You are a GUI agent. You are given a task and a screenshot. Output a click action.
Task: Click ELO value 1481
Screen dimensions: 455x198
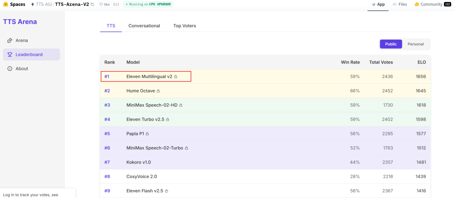(421, 162)
